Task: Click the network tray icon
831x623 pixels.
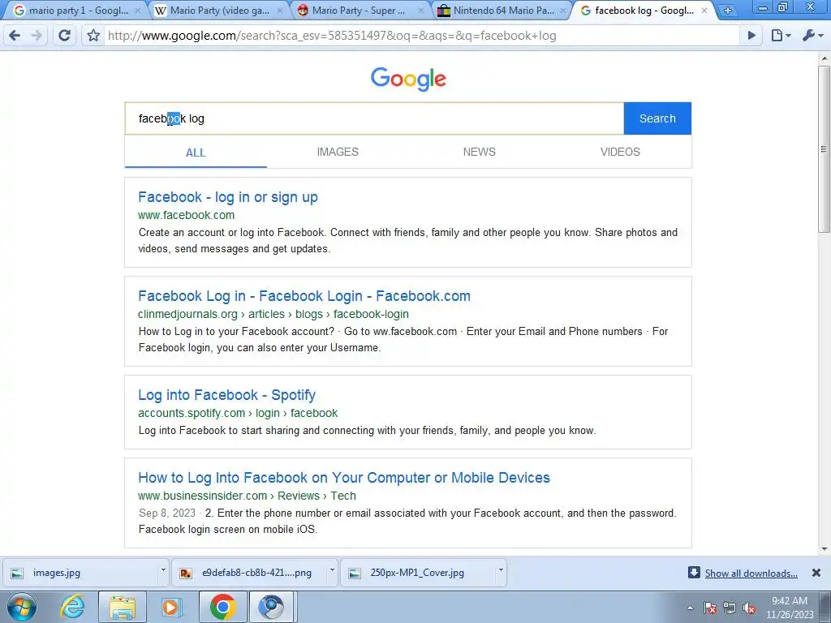Action: point(730,608)
